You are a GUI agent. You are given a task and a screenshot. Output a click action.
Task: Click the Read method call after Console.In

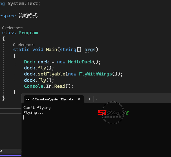pos(60,86)
